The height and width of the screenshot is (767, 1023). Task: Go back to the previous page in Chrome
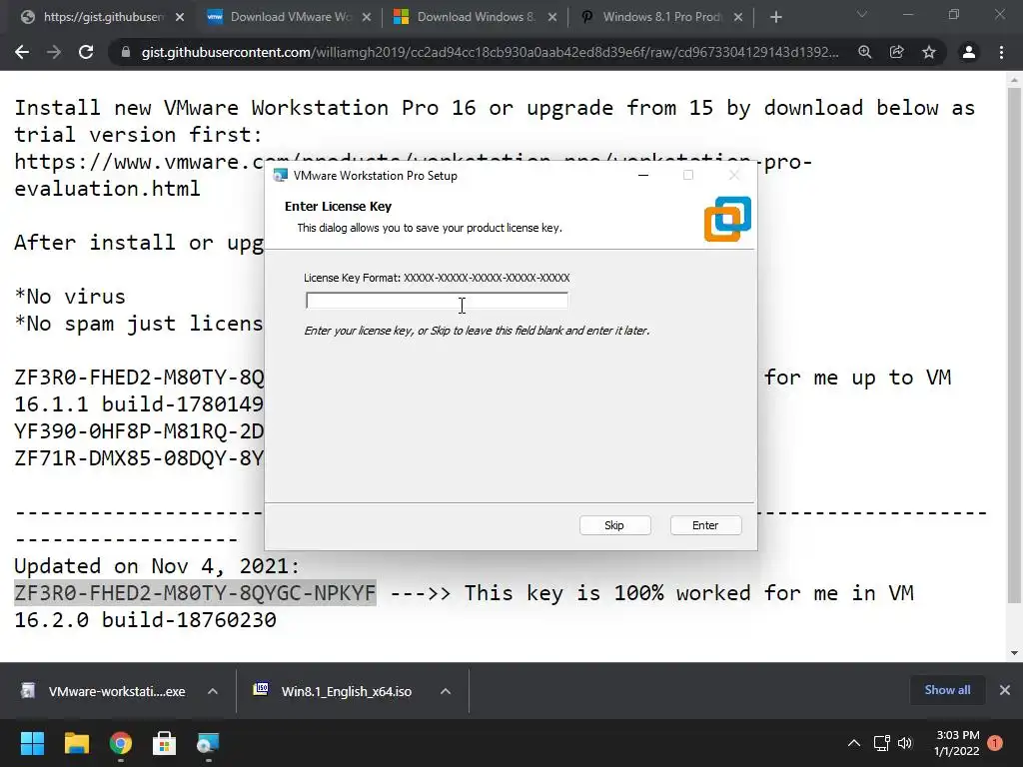click(22, 52)
